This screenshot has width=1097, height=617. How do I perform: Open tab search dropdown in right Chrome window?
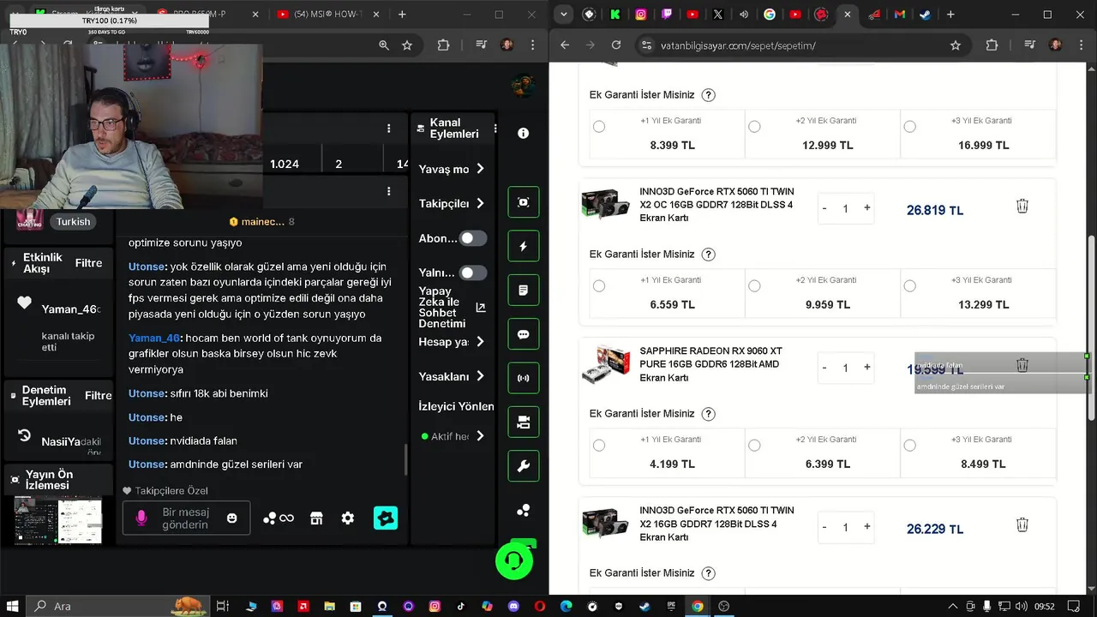[x=562, y=15]
